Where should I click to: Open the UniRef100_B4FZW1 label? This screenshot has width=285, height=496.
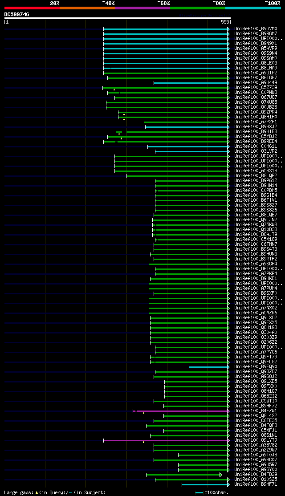pyautogui.click(x=256, y=411)
